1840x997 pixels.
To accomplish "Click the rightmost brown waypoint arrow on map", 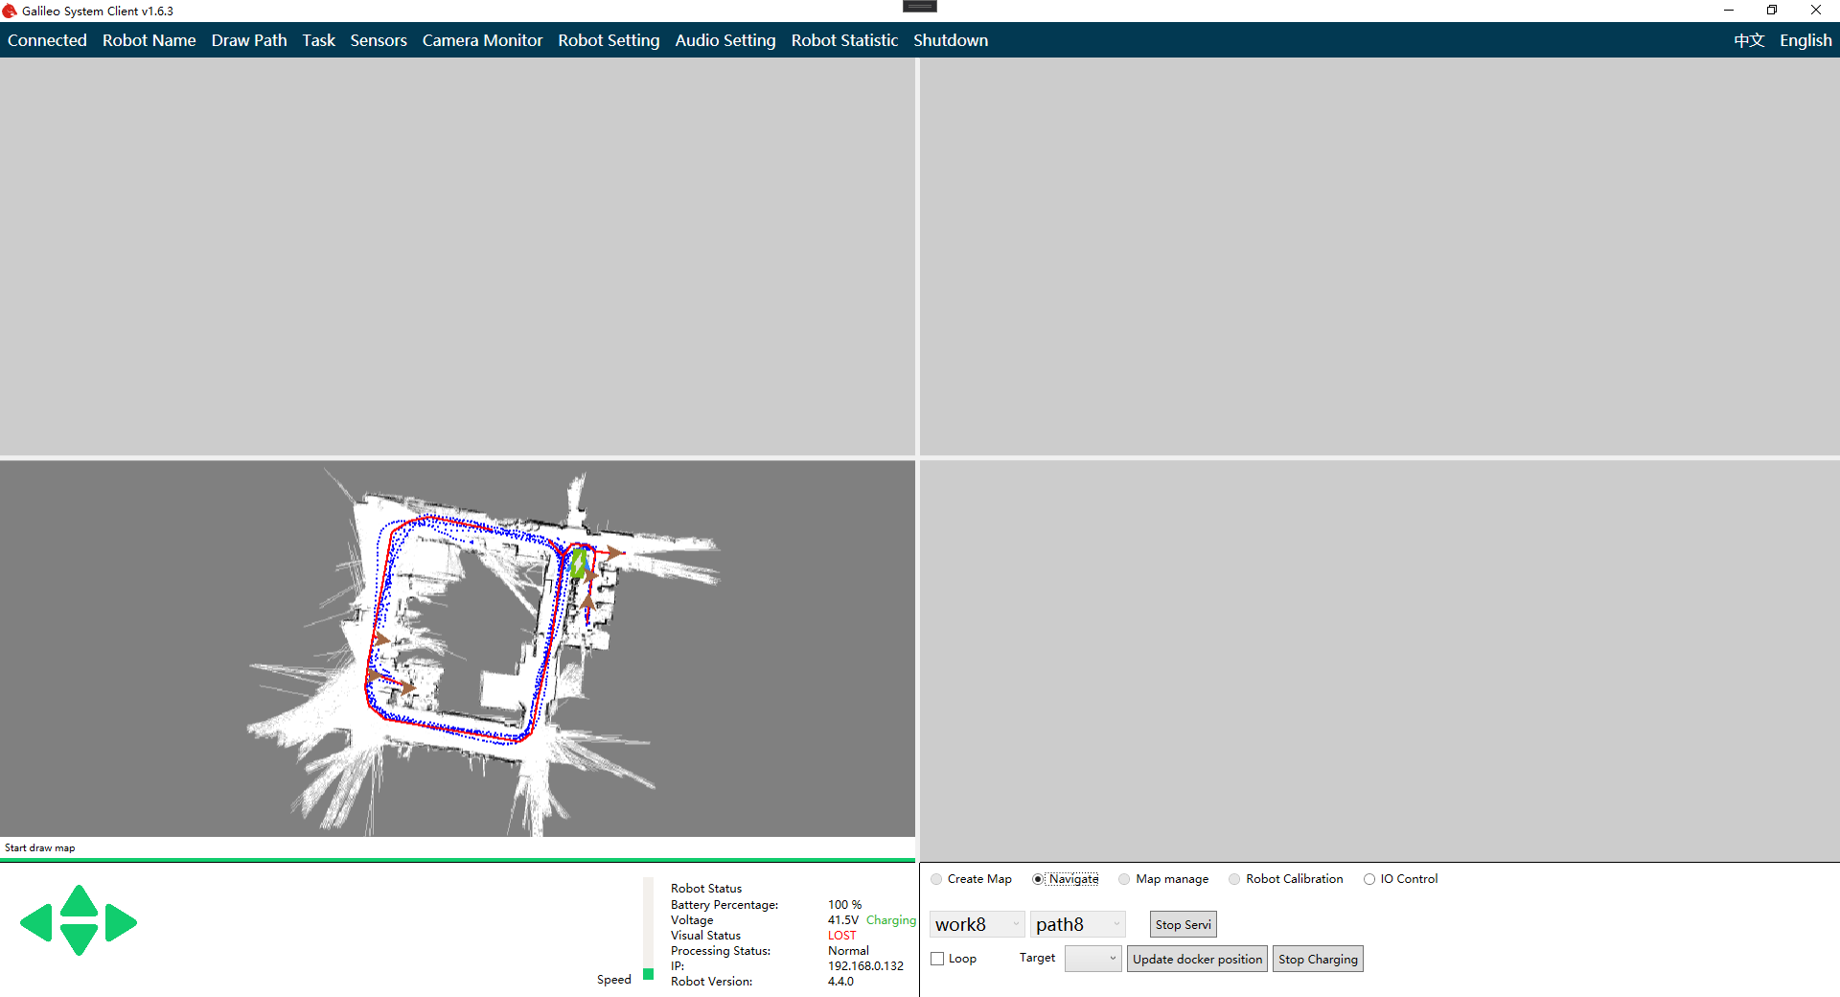I will click(x=613, y=552).
